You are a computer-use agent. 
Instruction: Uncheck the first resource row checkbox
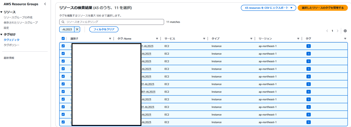(63, 46)
